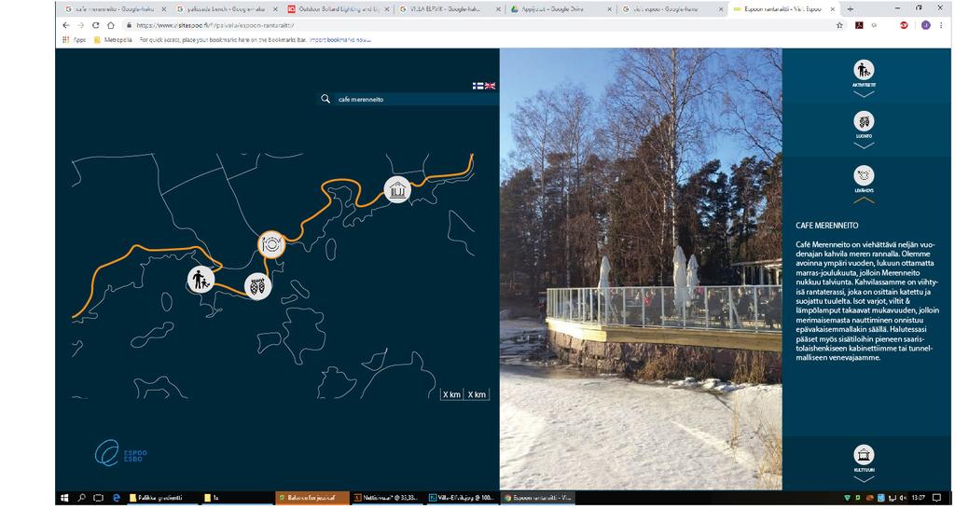The image size is (955, 509).
Task: Expand the chevron below Kulttuuri
Action: (x=864, y=479)
